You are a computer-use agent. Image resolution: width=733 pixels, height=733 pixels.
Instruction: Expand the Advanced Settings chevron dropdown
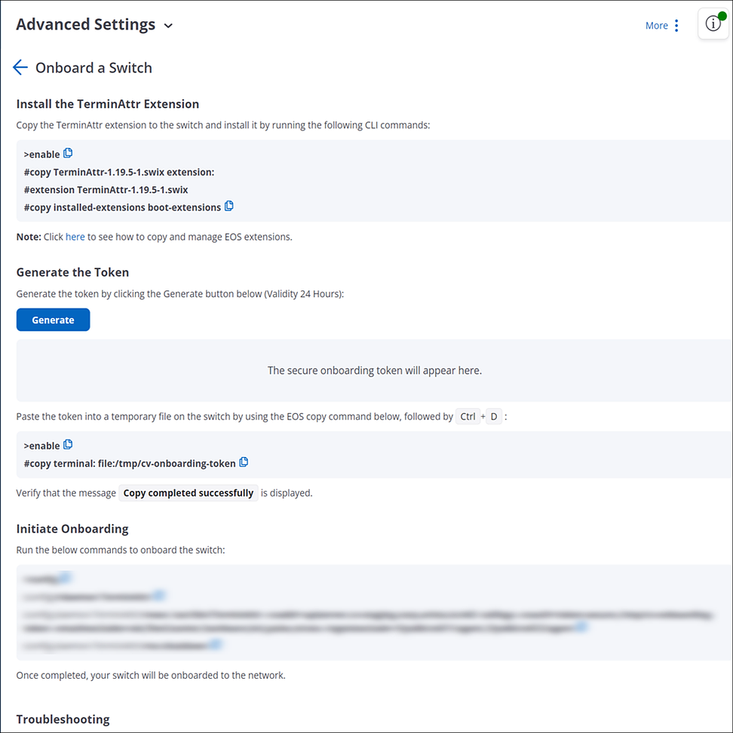[168, 26]
